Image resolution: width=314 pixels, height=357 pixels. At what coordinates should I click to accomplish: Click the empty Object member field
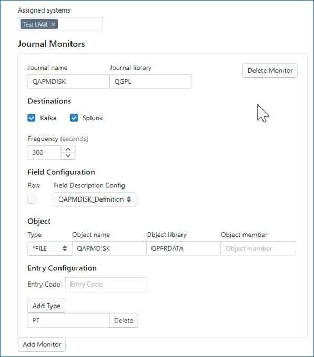click(258, 248)
